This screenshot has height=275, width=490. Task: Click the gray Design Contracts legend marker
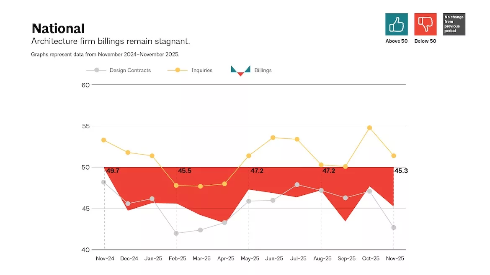click(x=97, y=70)
